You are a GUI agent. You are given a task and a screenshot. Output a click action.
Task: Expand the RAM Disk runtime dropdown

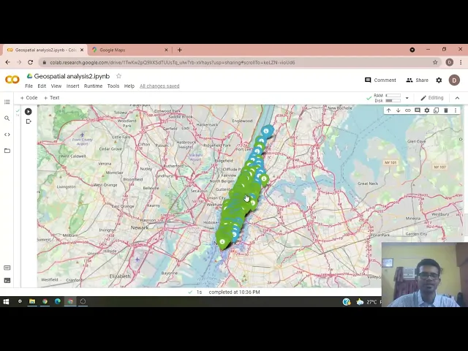coord(407,98)
